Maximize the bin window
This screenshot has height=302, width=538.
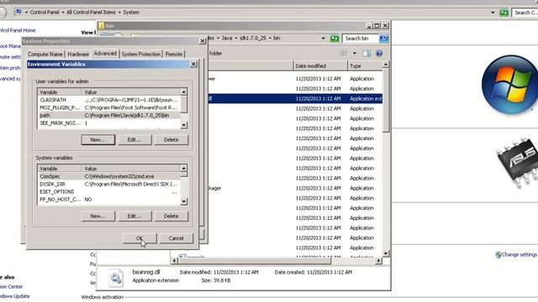point(377,26)
